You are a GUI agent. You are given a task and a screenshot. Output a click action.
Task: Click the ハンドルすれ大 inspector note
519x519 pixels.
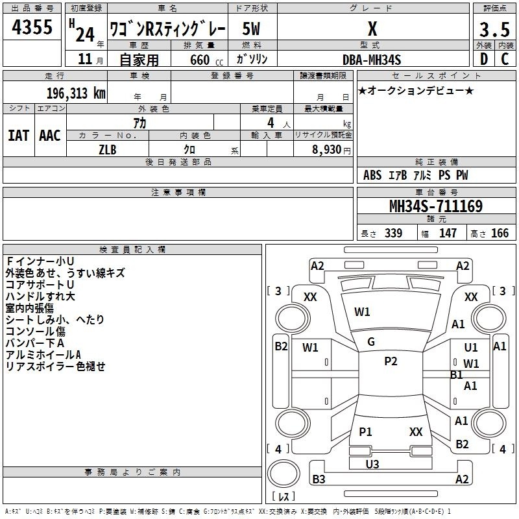pos(40,296)
